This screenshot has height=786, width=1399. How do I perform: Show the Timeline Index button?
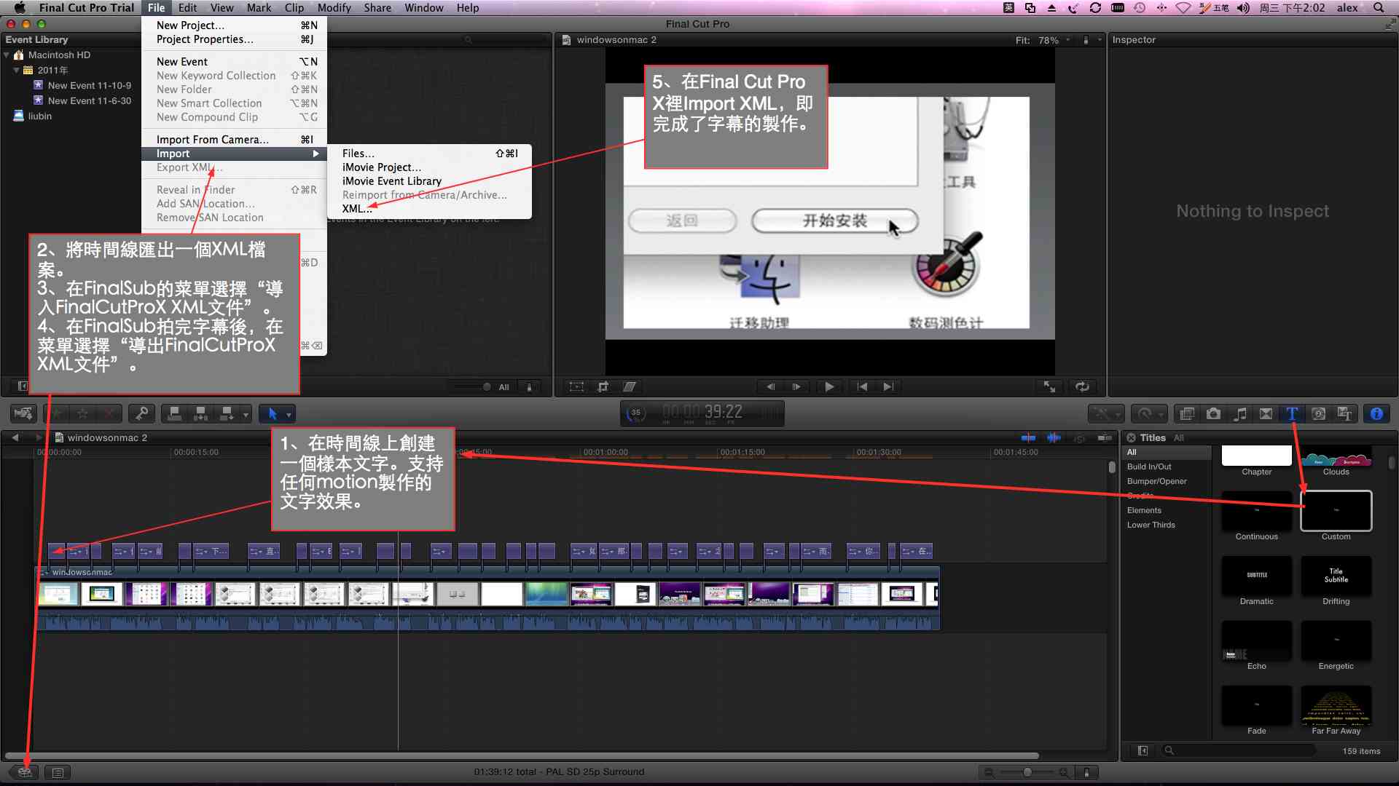click(x=58, y=772)
